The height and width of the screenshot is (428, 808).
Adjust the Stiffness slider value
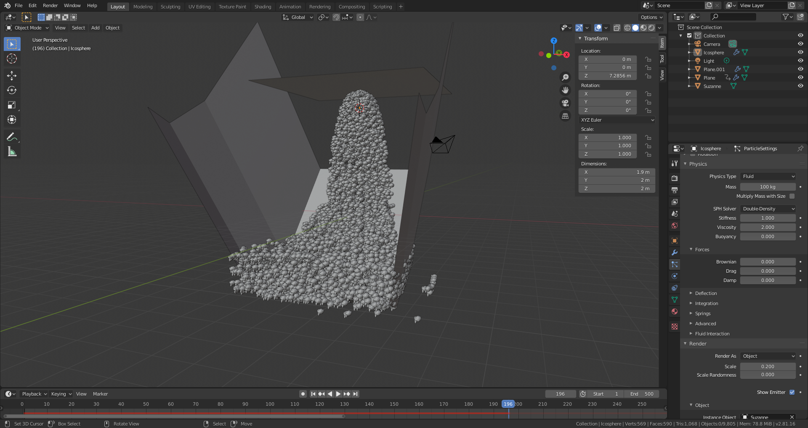(x=768, y=218)
